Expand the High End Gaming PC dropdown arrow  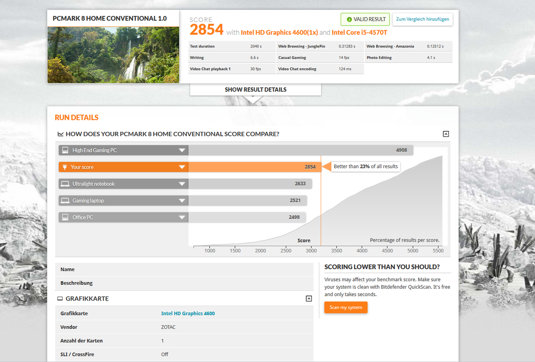tap(182, 150)
